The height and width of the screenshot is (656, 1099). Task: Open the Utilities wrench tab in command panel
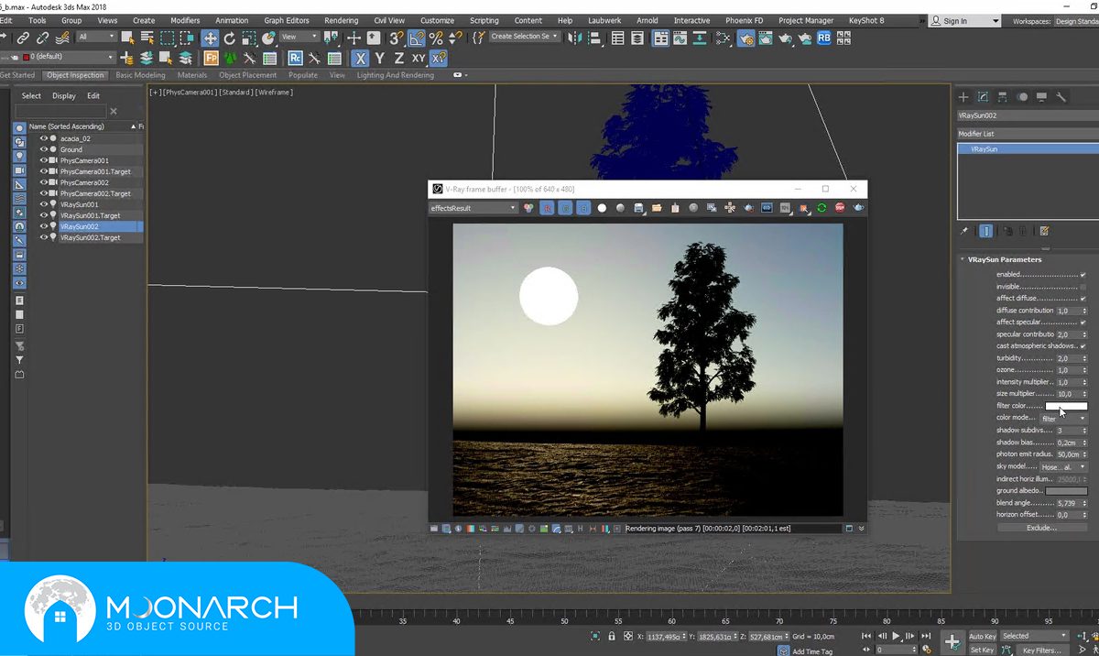1061,96
